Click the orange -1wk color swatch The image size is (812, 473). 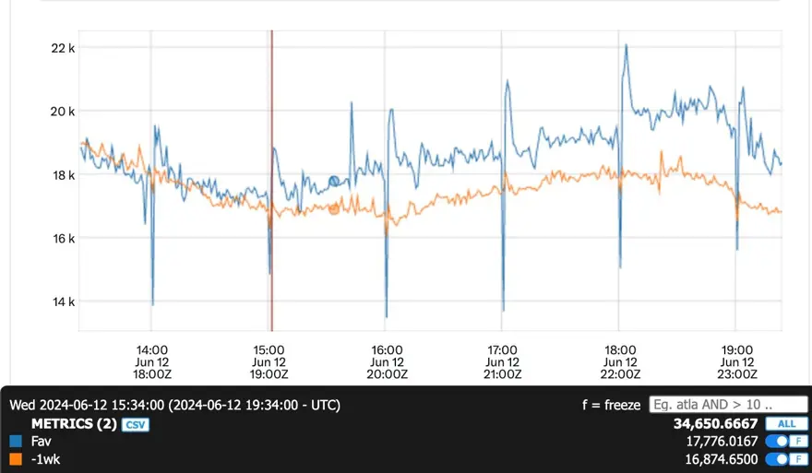coord(16,459)
